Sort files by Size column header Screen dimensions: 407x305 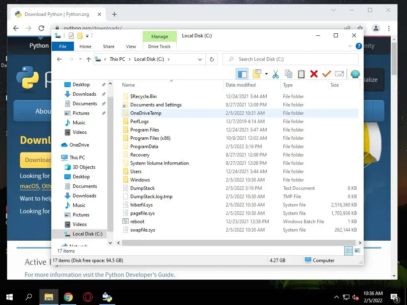344,85
